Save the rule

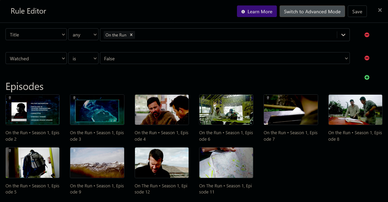[x=357, y=12]
